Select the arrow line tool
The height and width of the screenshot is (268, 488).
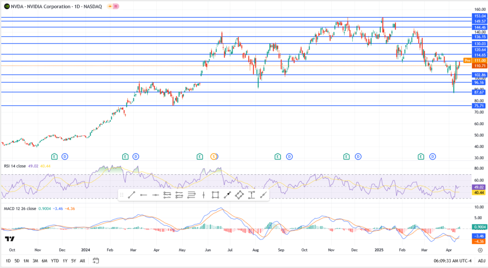(x=227, y=195)
